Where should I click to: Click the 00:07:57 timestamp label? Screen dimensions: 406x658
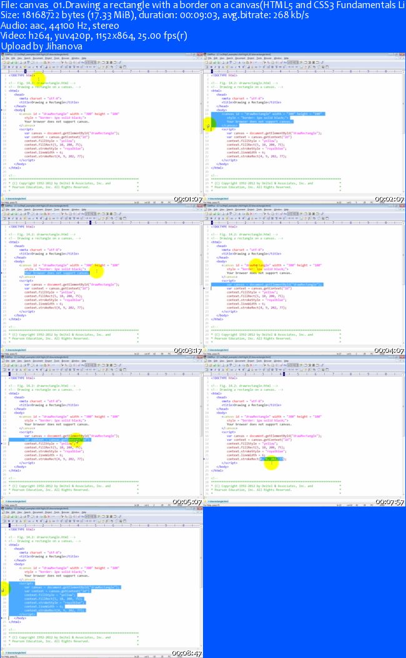coord(390,502)
